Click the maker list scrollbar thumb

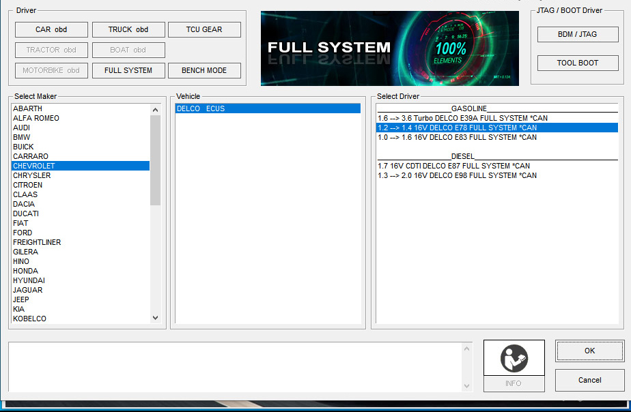pos(155,160)
